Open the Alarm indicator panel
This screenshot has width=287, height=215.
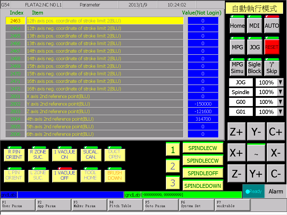[x=276, y=191]
